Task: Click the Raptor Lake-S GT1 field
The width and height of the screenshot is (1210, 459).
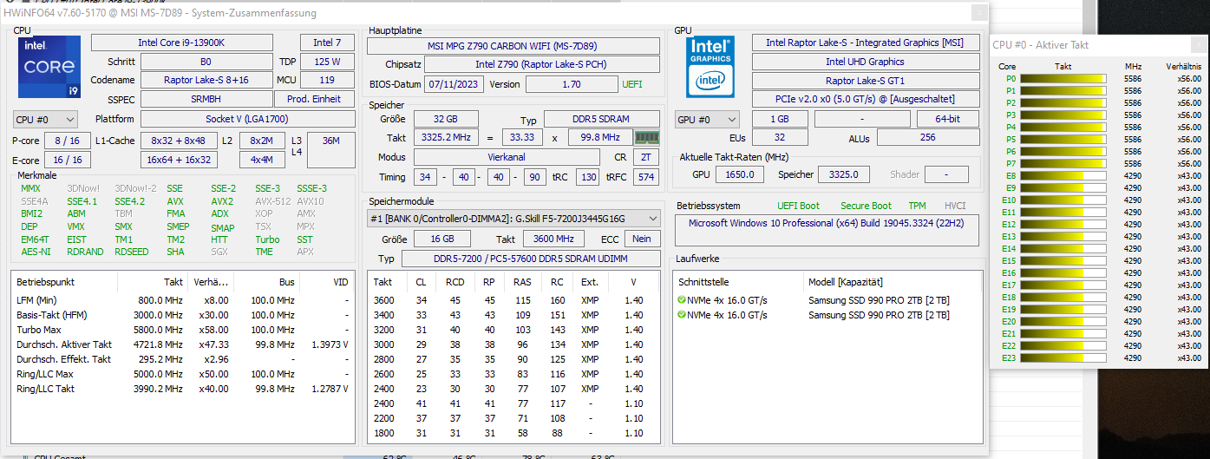Action: [865, 81]
